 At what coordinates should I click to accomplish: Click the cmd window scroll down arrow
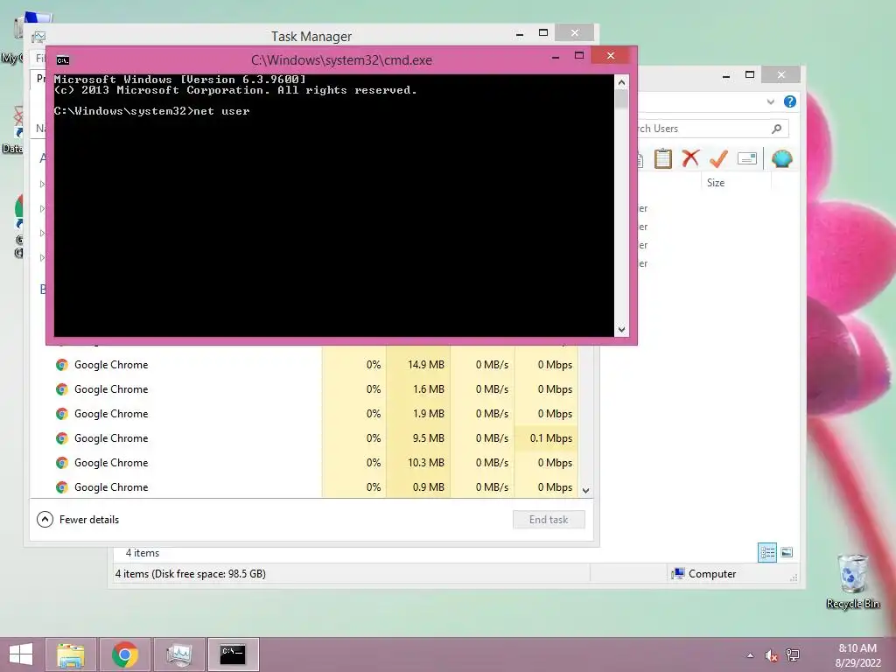click(622, 330)
